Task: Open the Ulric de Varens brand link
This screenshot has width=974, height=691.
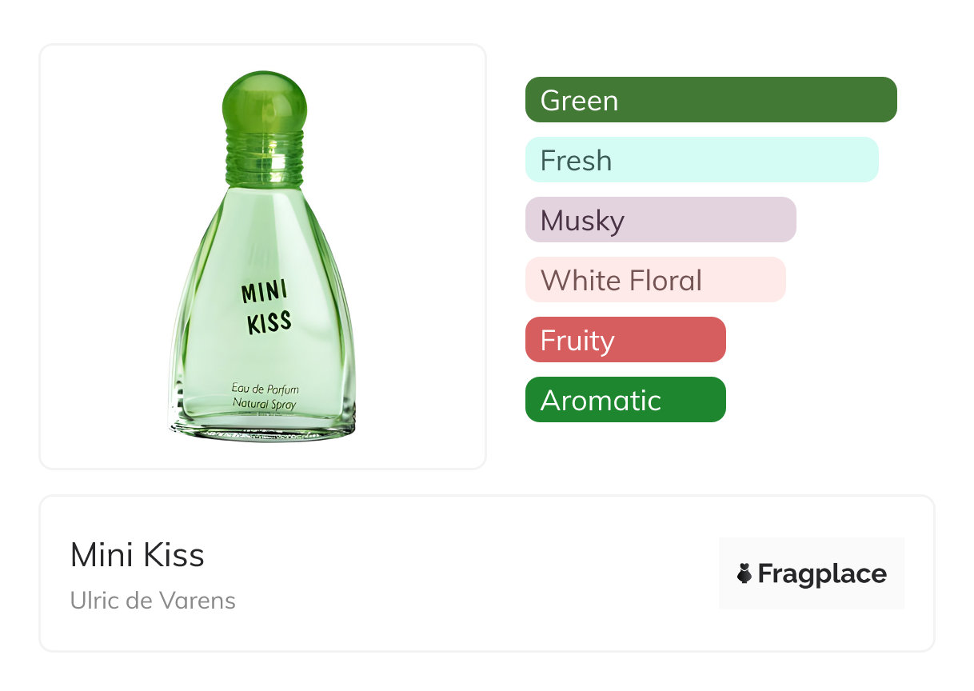Action: click(153, 601)
